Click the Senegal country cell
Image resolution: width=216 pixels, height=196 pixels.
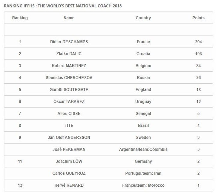(x=143, y=114)
